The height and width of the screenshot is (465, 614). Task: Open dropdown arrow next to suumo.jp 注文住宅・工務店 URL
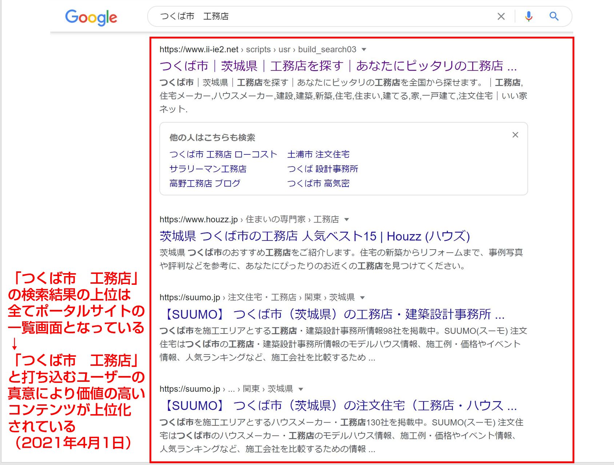(362, 298)
